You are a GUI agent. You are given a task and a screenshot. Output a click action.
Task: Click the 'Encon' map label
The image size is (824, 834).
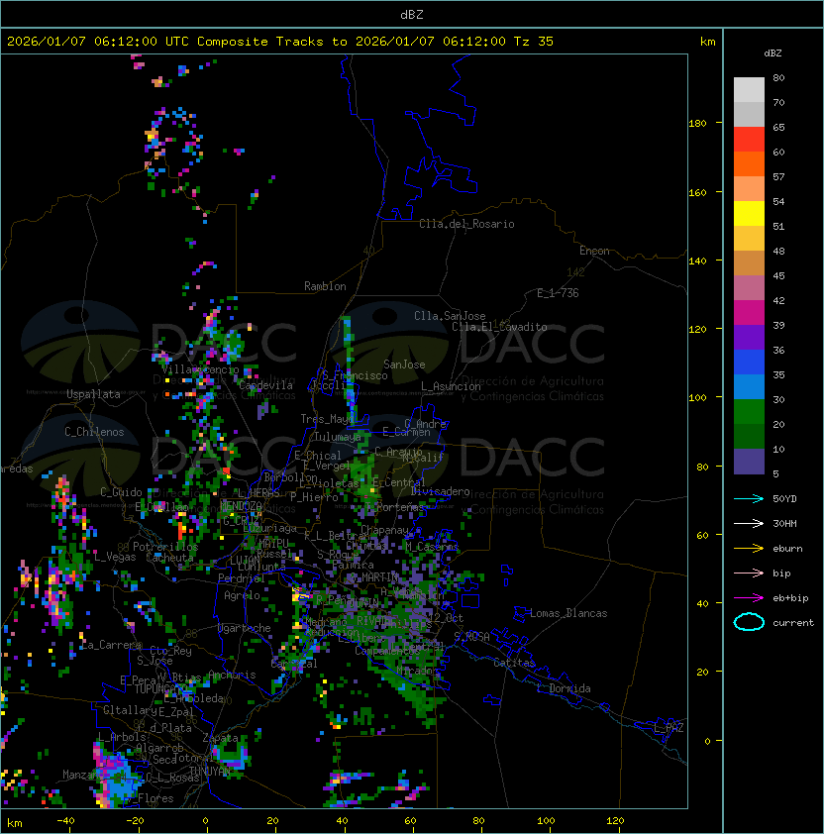point(594,251)
